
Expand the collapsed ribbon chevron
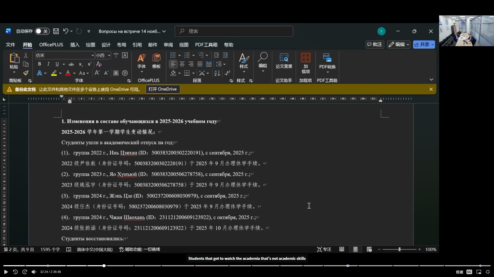click(x=431, y=80)
